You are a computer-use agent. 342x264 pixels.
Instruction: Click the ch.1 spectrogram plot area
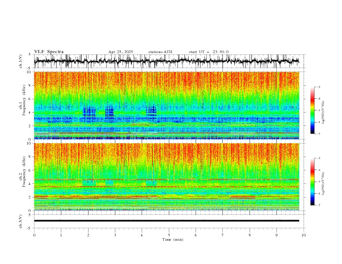coord(167,105)
